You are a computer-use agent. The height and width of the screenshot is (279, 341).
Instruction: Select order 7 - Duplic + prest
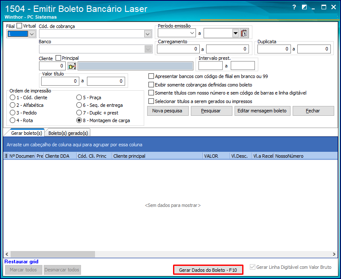79,113
